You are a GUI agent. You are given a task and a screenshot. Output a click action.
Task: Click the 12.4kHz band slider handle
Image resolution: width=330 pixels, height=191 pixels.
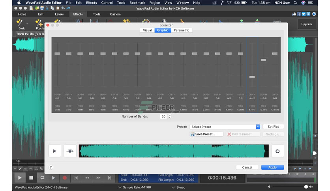[x=263, y=60]
